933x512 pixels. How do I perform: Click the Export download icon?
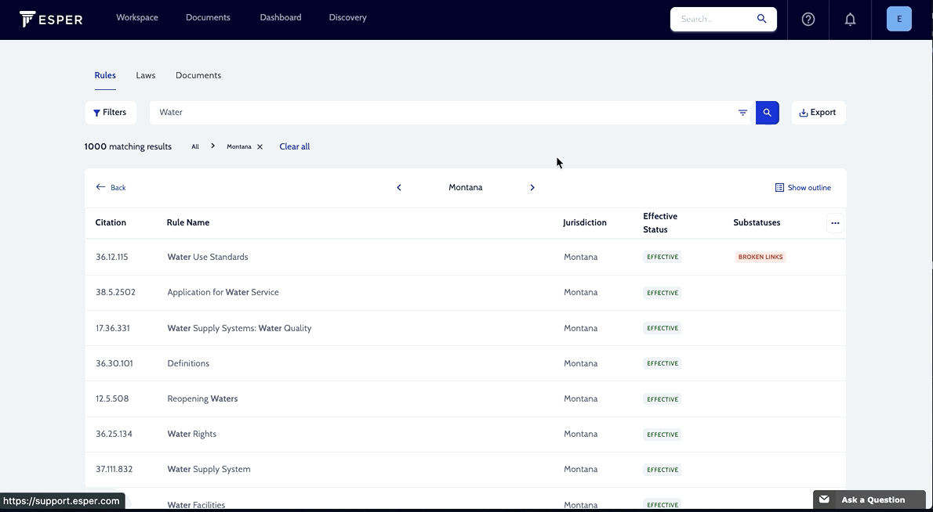tap(803, 112)
